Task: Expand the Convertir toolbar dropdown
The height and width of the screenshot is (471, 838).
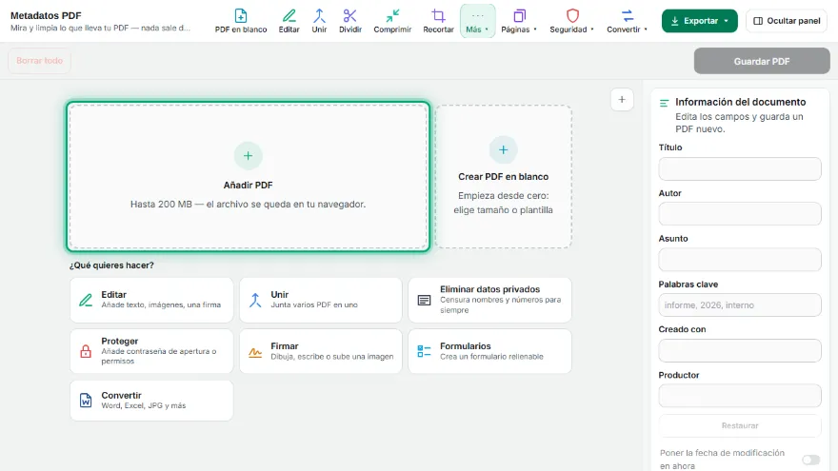Action: tap(627, 21)
